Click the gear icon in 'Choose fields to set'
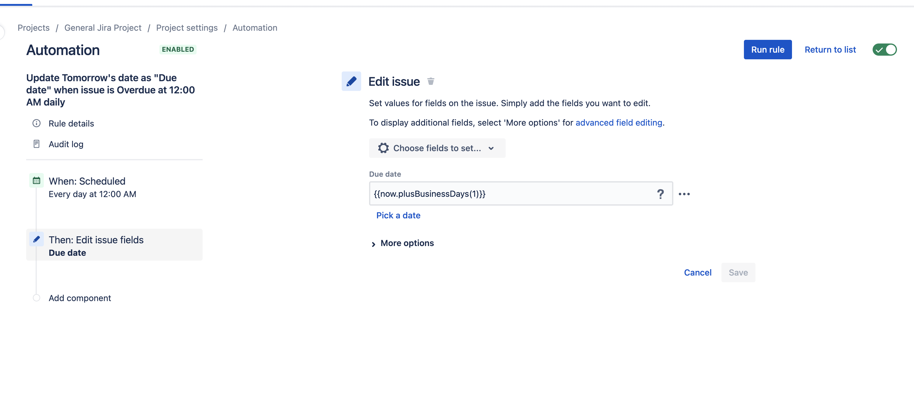 point(383,148)
